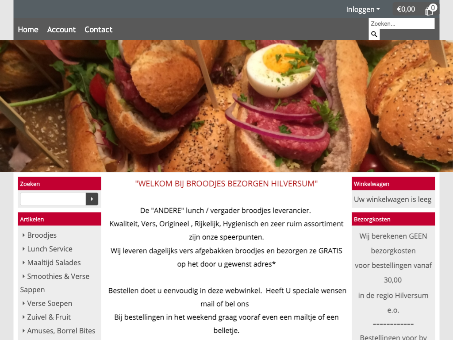
Task: Click the cart item count badge
Action: click(x=433, y=8)
